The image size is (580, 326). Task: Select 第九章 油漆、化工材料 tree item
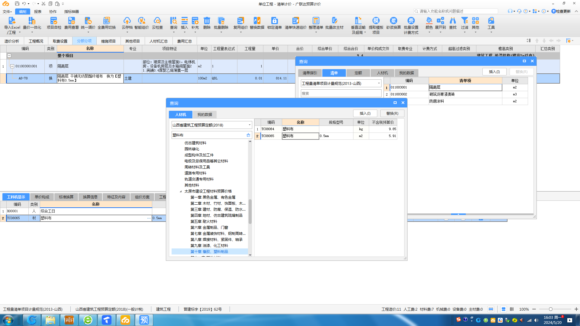pyautogui.click(x=209, y=245)
